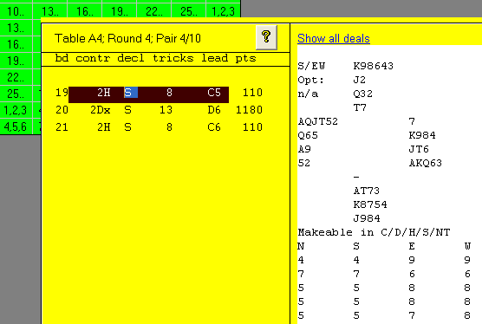Click tricks 8 in board 19 row
Viewport: 482px width, 324px height.
click(x=169, y=93)
